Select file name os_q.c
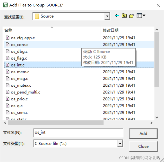Image resolution: width=164 pixels, height=162 pixels. point(17,106)
